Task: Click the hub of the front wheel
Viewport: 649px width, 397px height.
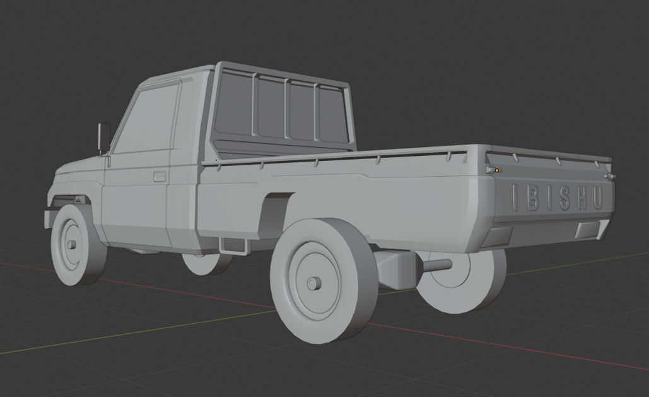Action: pyautogui.click(x=71, y=244)
